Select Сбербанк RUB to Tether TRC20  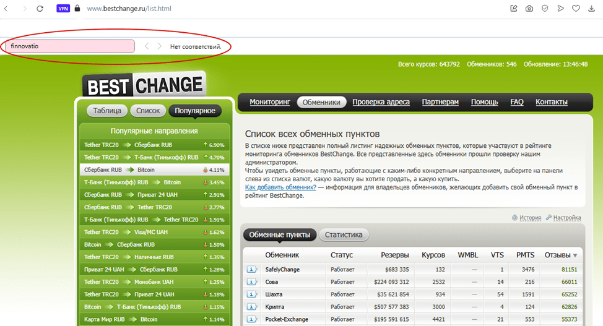click(154, 207)
